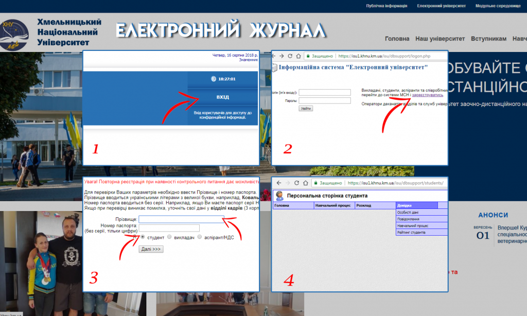Click the '01' September announcement date
The image size is (527, 316).
(x=483, y=236)
